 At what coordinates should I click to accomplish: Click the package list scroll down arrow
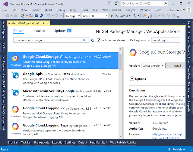[x=121, y=137]
